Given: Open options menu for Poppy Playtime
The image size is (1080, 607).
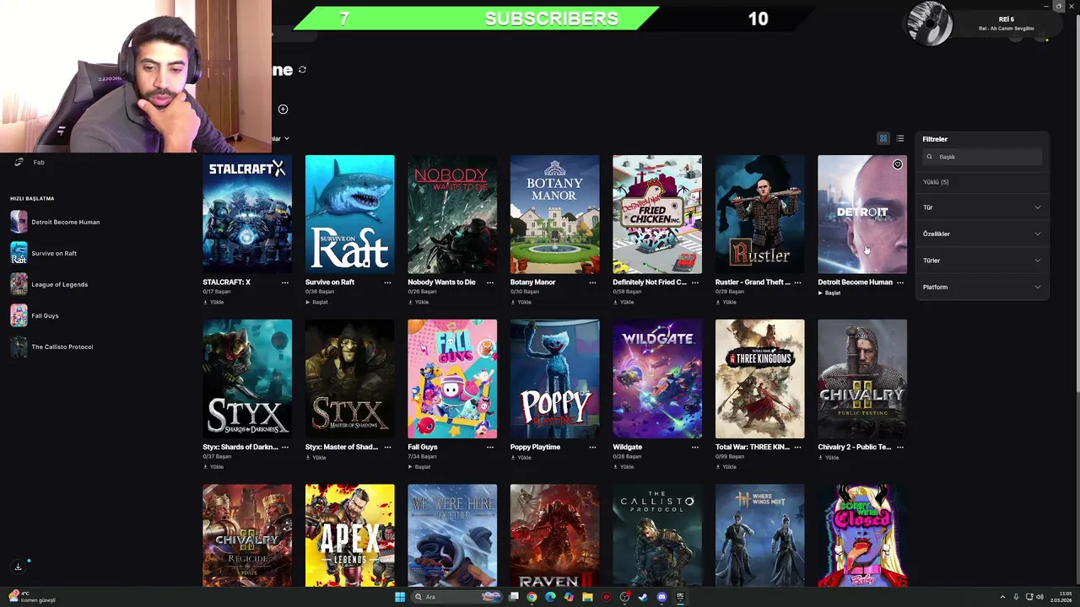Looking at the screenshot, I should [592, 447].
